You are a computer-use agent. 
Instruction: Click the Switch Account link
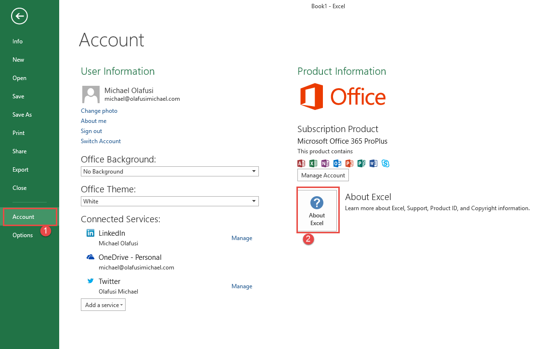(x=101, y=141)
